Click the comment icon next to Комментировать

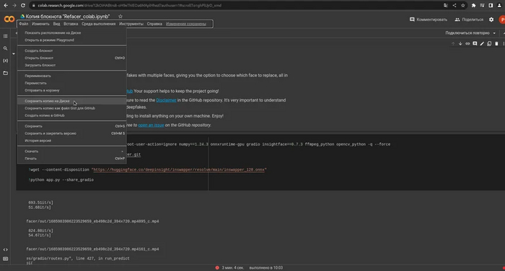click(x=412, y=19)
